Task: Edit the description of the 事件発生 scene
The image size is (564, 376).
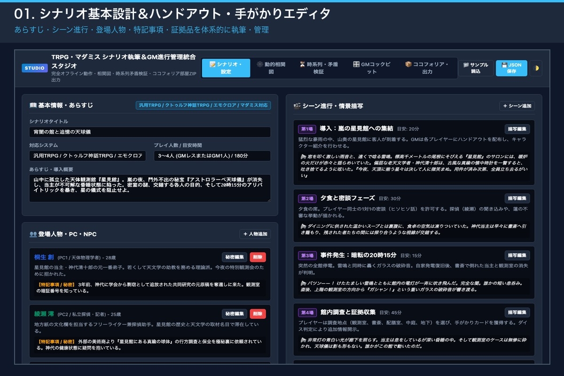Action: (x=517, y=255)
